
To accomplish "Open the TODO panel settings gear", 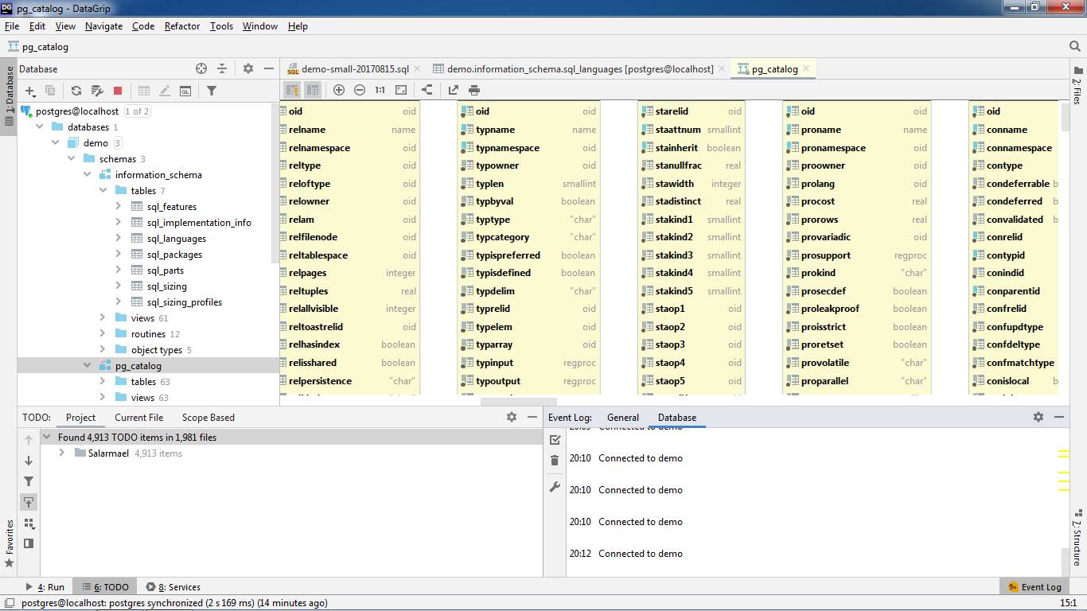I will coord(512,417).
